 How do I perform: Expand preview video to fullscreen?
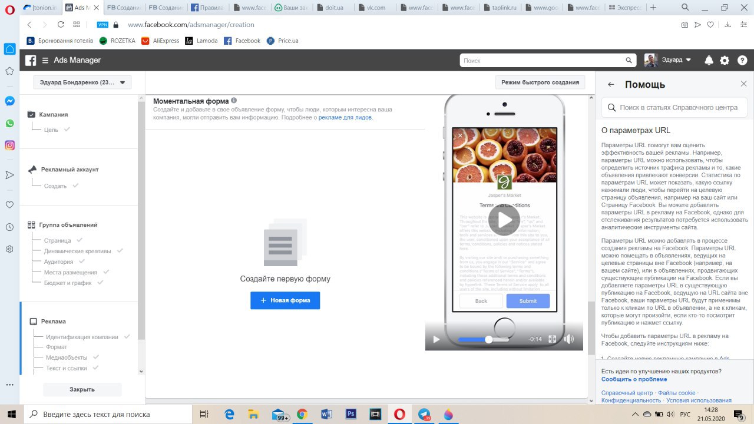(x=553, y=339)
